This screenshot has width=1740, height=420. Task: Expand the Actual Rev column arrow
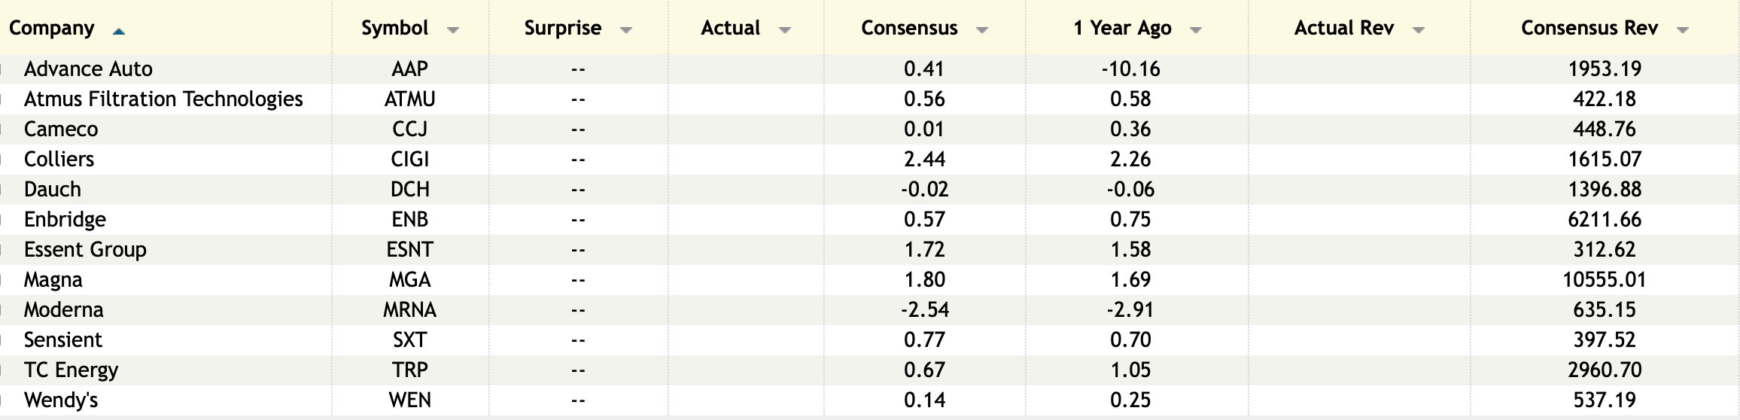pyautogui.click(x=1418, y=31)
